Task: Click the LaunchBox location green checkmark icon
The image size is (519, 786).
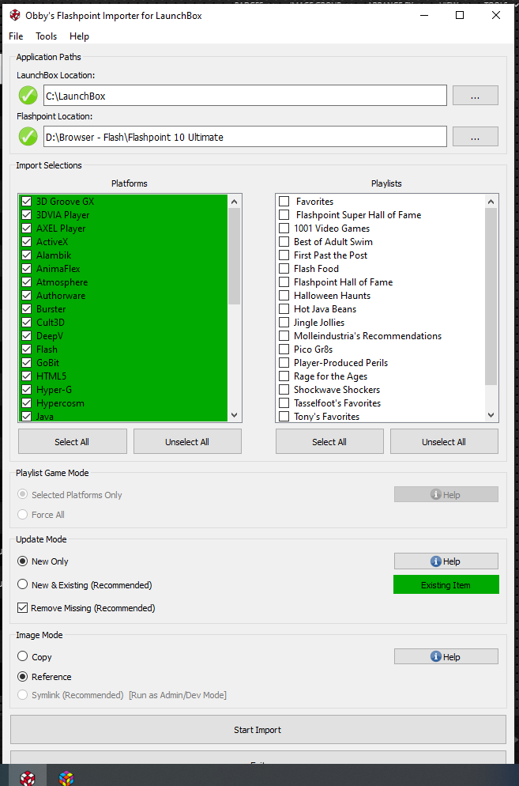Action: pos(28,95)
